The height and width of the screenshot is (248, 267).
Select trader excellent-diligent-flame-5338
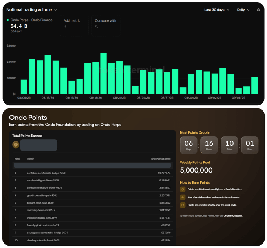click(43, 180)
